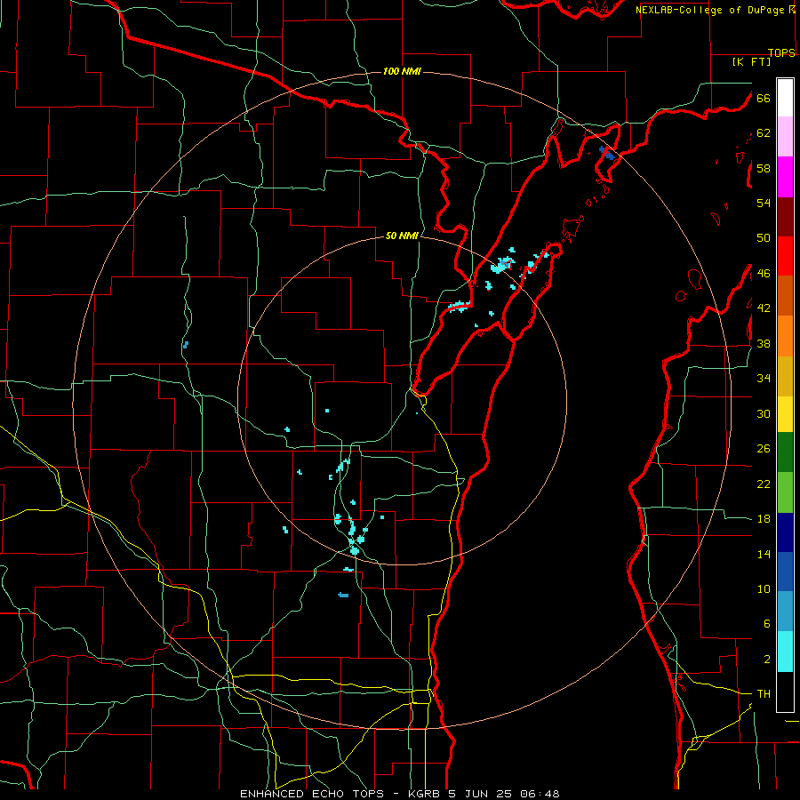The image size is (800, 800).
Task: Click the legend value "30"
Action: [764, 413]
